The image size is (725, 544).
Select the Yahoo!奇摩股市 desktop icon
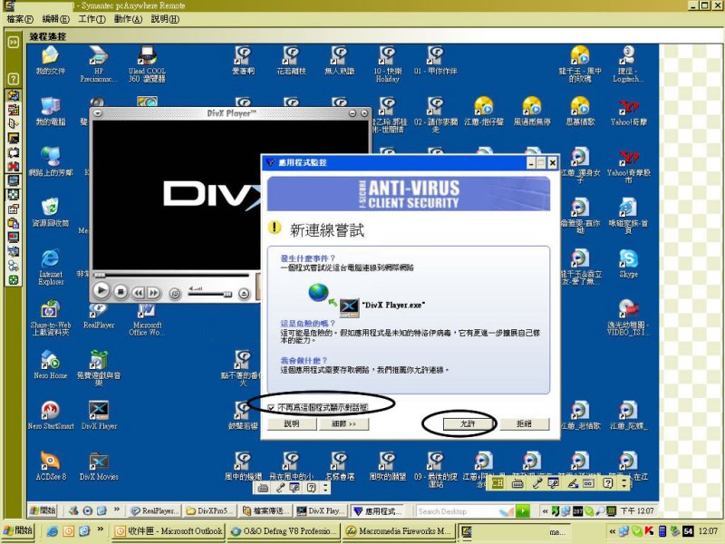pos(628,166)
